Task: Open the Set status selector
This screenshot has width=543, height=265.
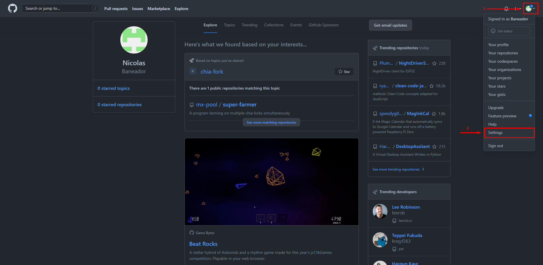Action: pyautogui.click(x=509, y=31)
